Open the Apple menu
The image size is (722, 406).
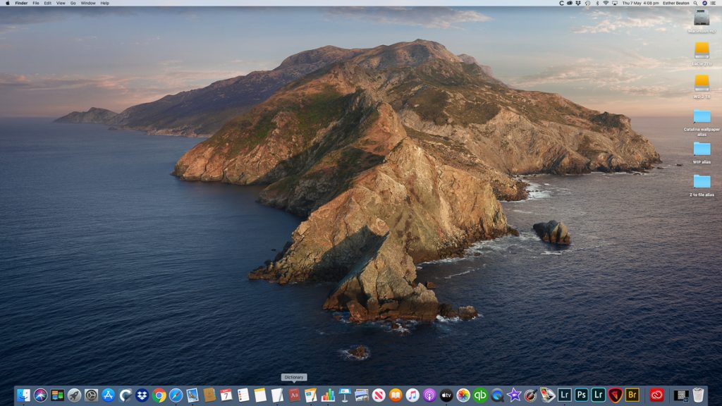pyautogui.click(x=7, y=3)
